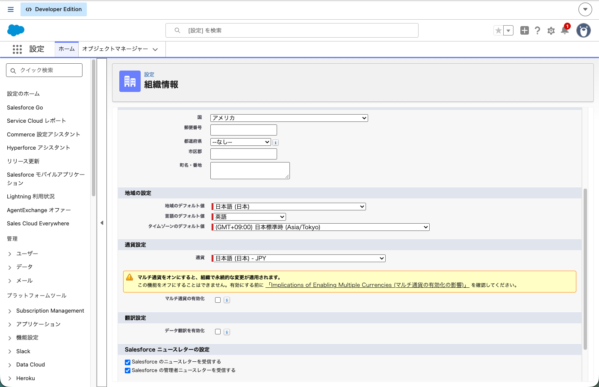This screenshot has width=599, height=387.
Task: Click the 郵便番号 input field
Action: [244, 130]
